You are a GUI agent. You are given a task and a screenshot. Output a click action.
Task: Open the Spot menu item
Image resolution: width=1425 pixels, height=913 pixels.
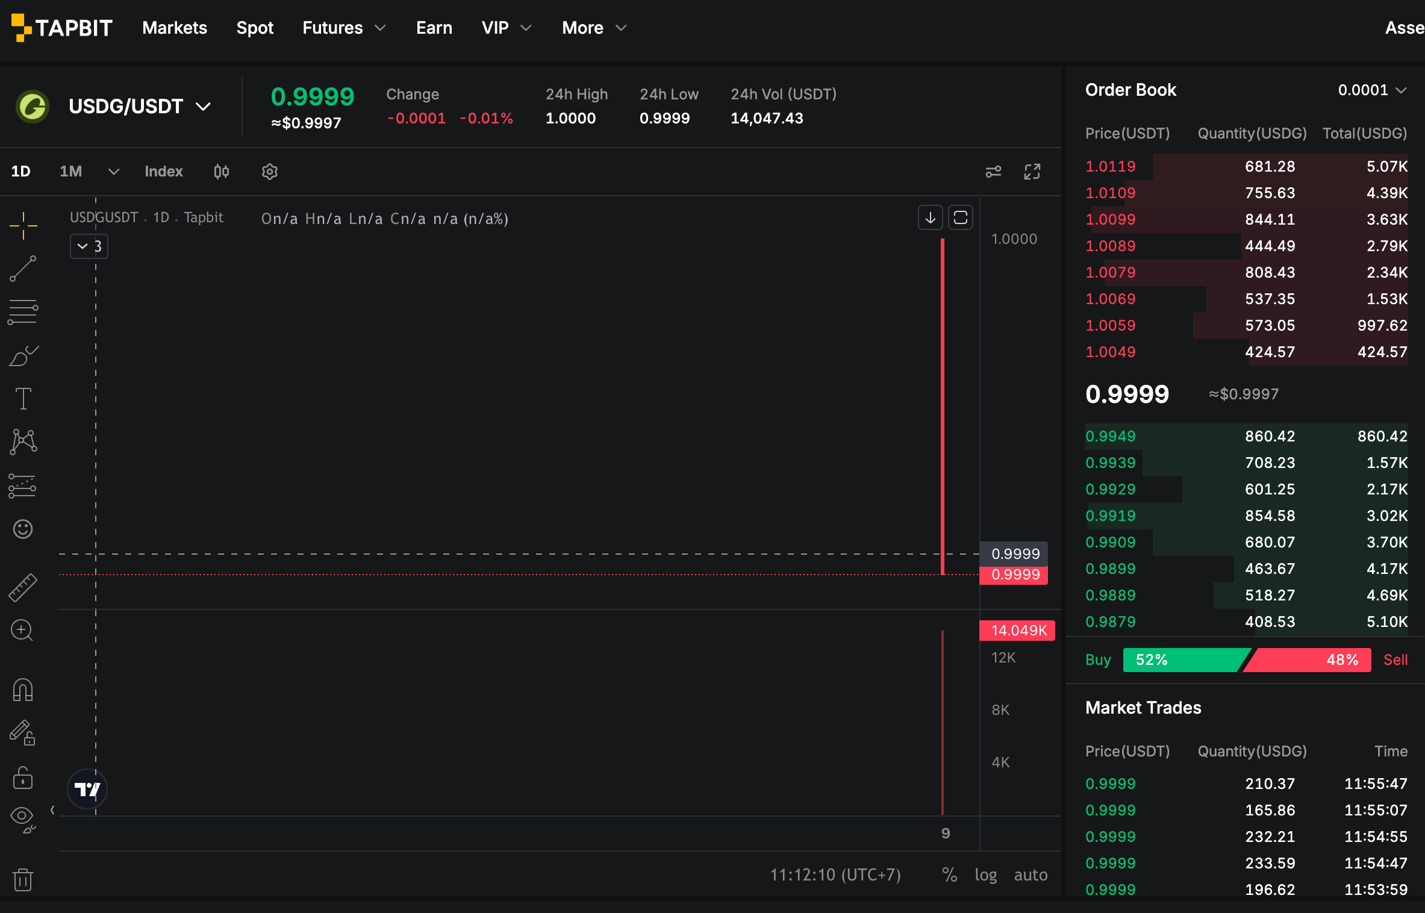[x=255, y=28]
